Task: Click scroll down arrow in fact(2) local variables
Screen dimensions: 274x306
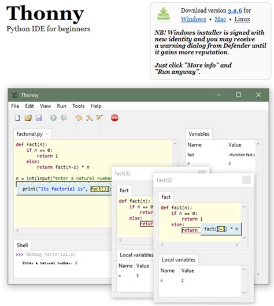Action: 244,293
